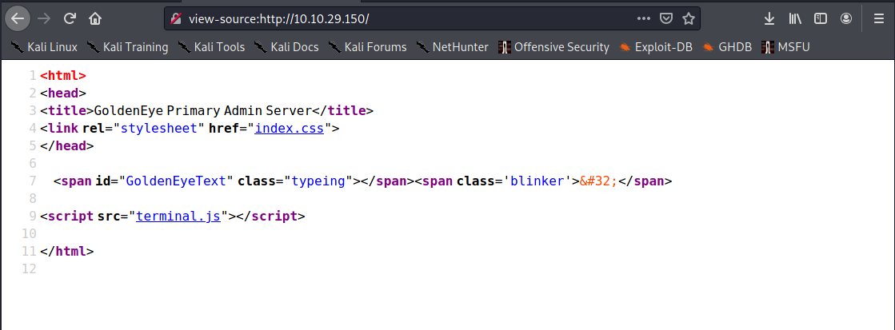Screen dimensions: 895x330
Task: Save page to Pocket
Action: tap(665, 19)
